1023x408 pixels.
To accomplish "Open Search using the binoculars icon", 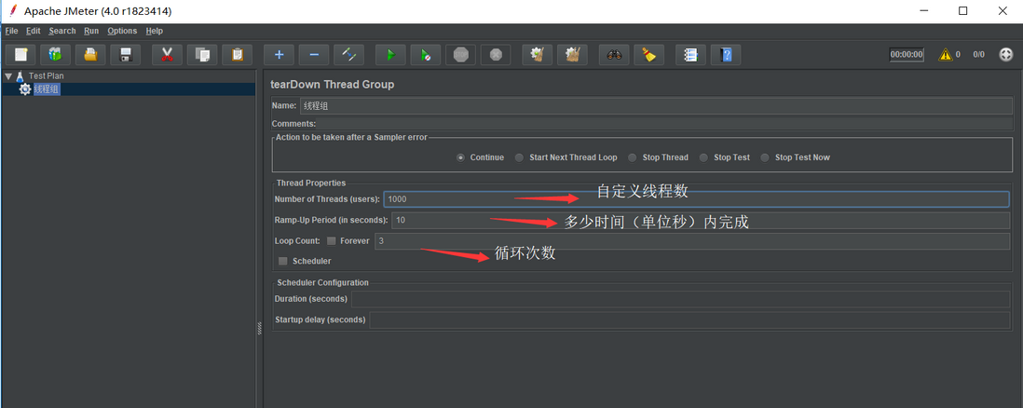I will (614, 55).
